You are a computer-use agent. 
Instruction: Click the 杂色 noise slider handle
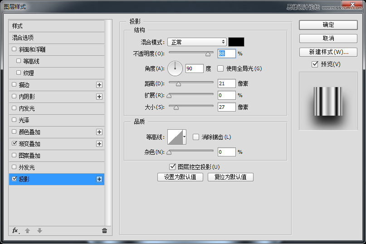pos(169,152)
